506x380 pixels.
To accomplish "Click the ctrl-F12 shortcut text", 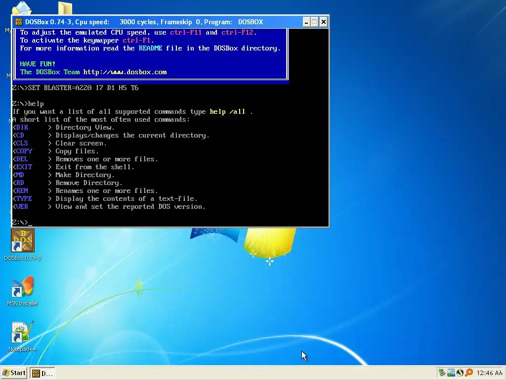I will tap(237, 32).
